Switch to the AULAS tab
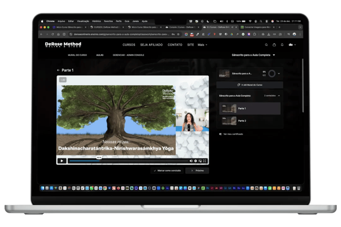The height and width of the screenshot is (227, 341). 100,55
